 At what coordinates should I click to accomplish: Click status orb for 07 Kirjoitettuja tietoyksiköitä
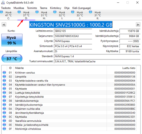coord(4,97)
